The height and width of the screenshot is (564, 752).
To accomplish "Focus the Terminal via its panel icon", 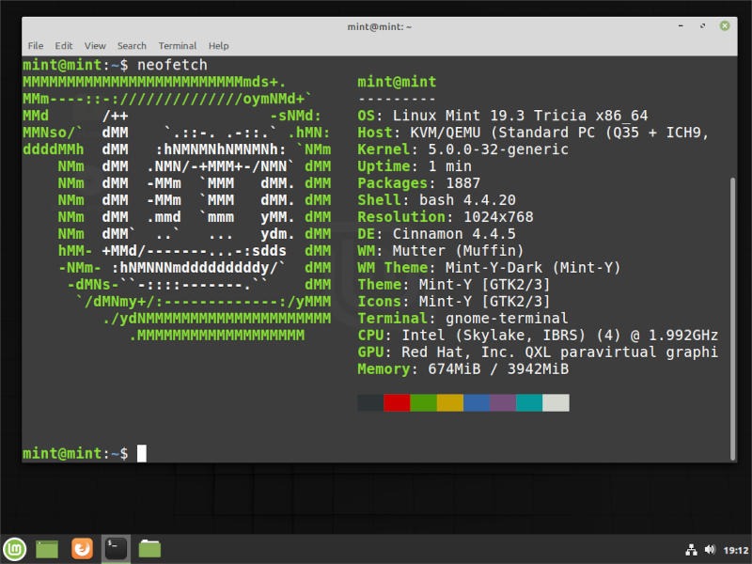I will pos(115,548).
